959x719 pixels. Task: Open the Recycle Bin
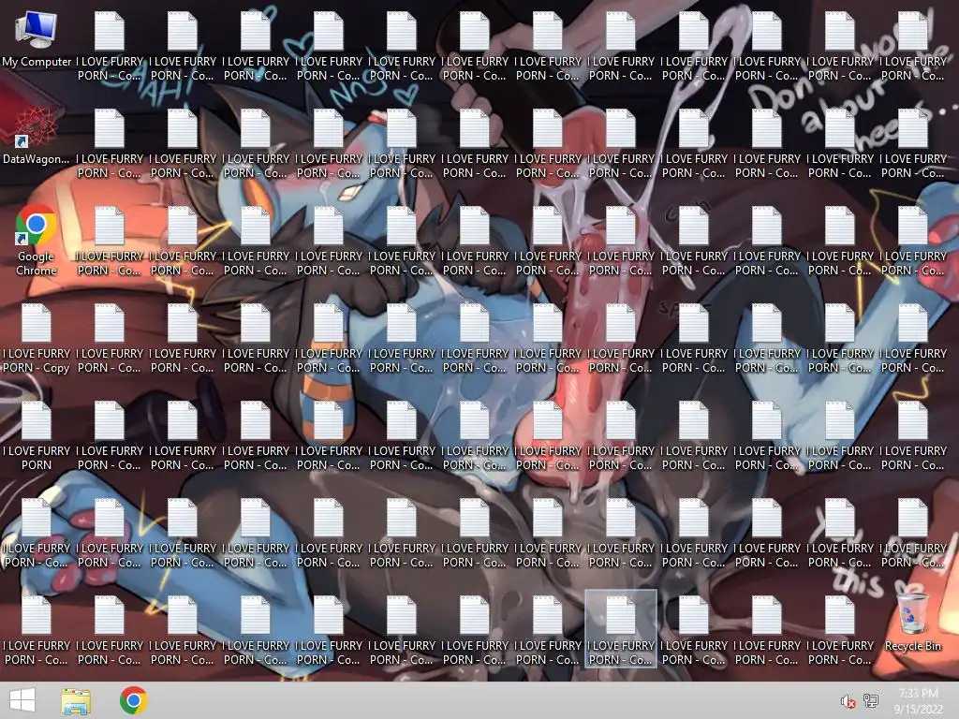[912, 623]
